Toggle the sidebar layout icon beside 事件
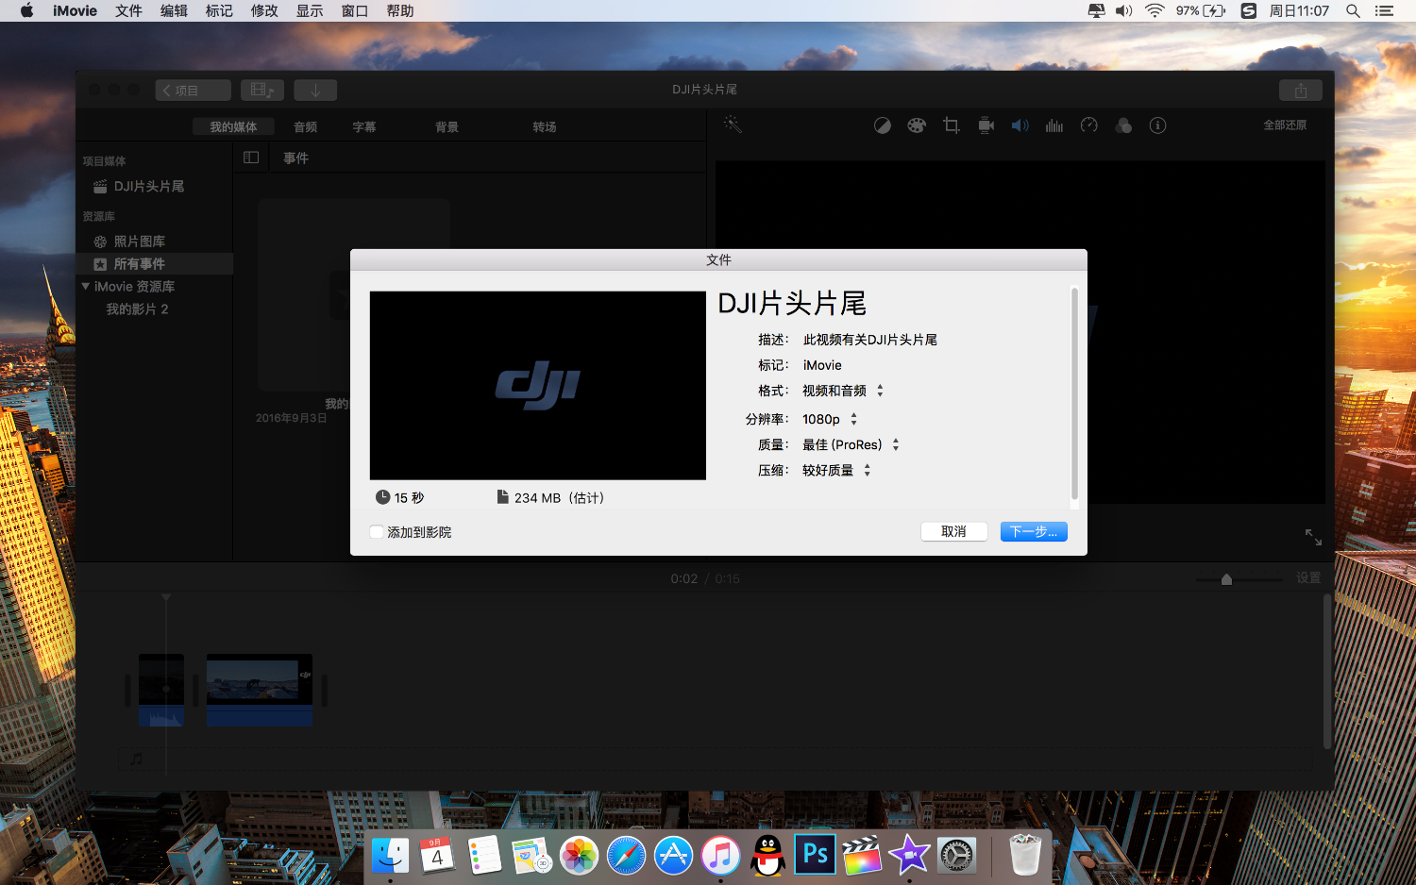This screenshot has height=885, width=1416. (251, 158)
